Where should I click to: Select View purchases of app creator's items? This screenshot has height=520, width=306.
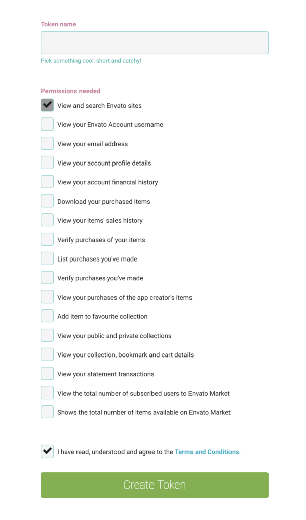47,297
